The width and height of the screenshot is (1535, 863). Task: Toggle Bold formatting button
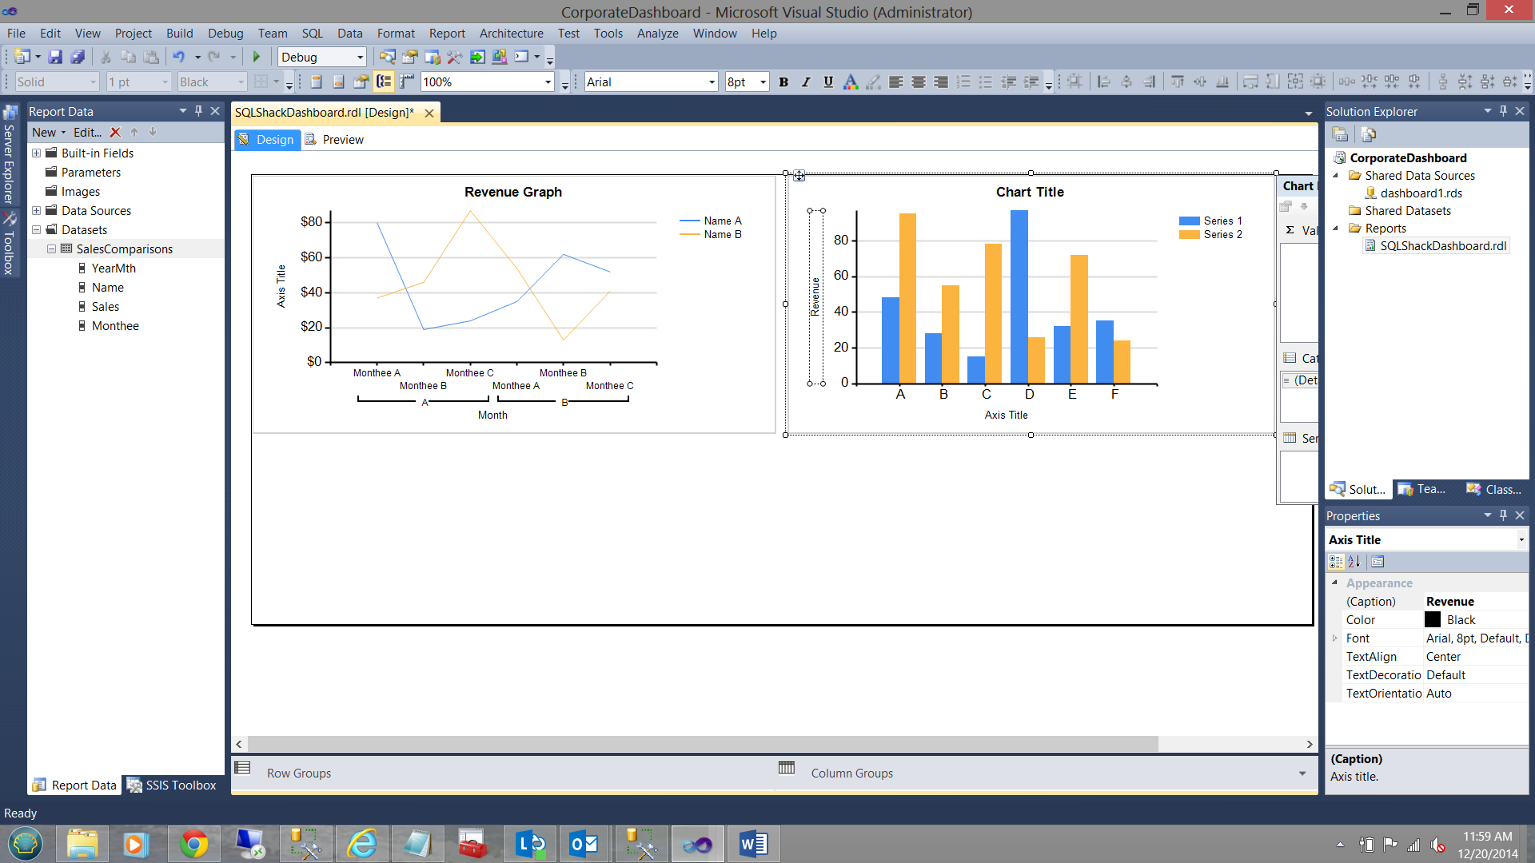pos(783,82)
